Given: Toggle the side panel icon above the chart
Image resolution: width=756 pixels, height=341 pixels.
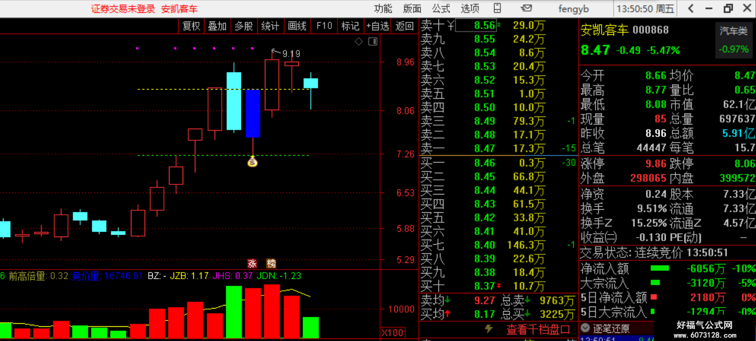Looking at the screenshot, I should [373, 42].
